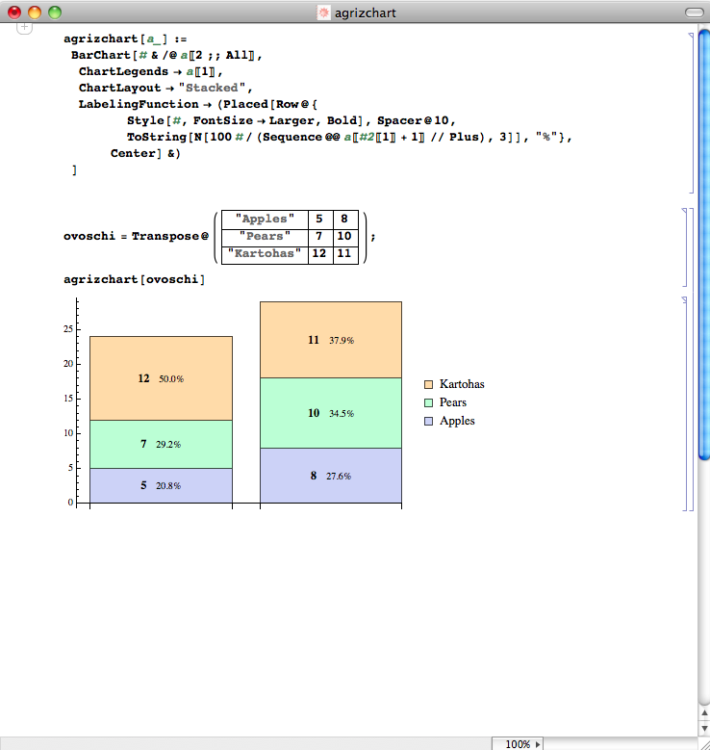
Task: Click the Kartohas legend color swatch
Action: pos(429,384)
